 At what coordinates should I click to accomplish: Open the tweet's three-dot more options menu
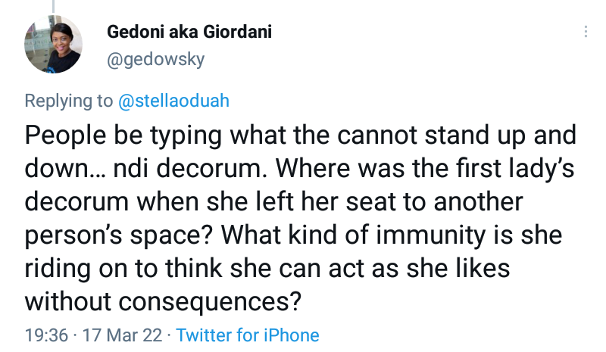(586, 33)
